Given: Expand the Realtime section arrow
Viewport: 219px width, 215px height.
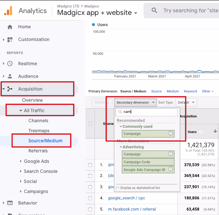Looking at the screenshot, I should coord(3,64).
